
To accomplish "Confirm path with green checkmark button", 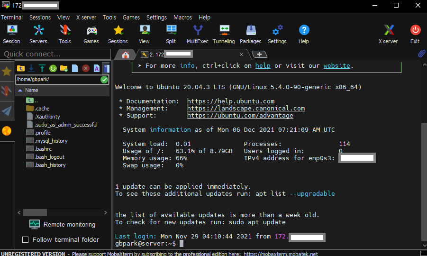I will (104, 80).
